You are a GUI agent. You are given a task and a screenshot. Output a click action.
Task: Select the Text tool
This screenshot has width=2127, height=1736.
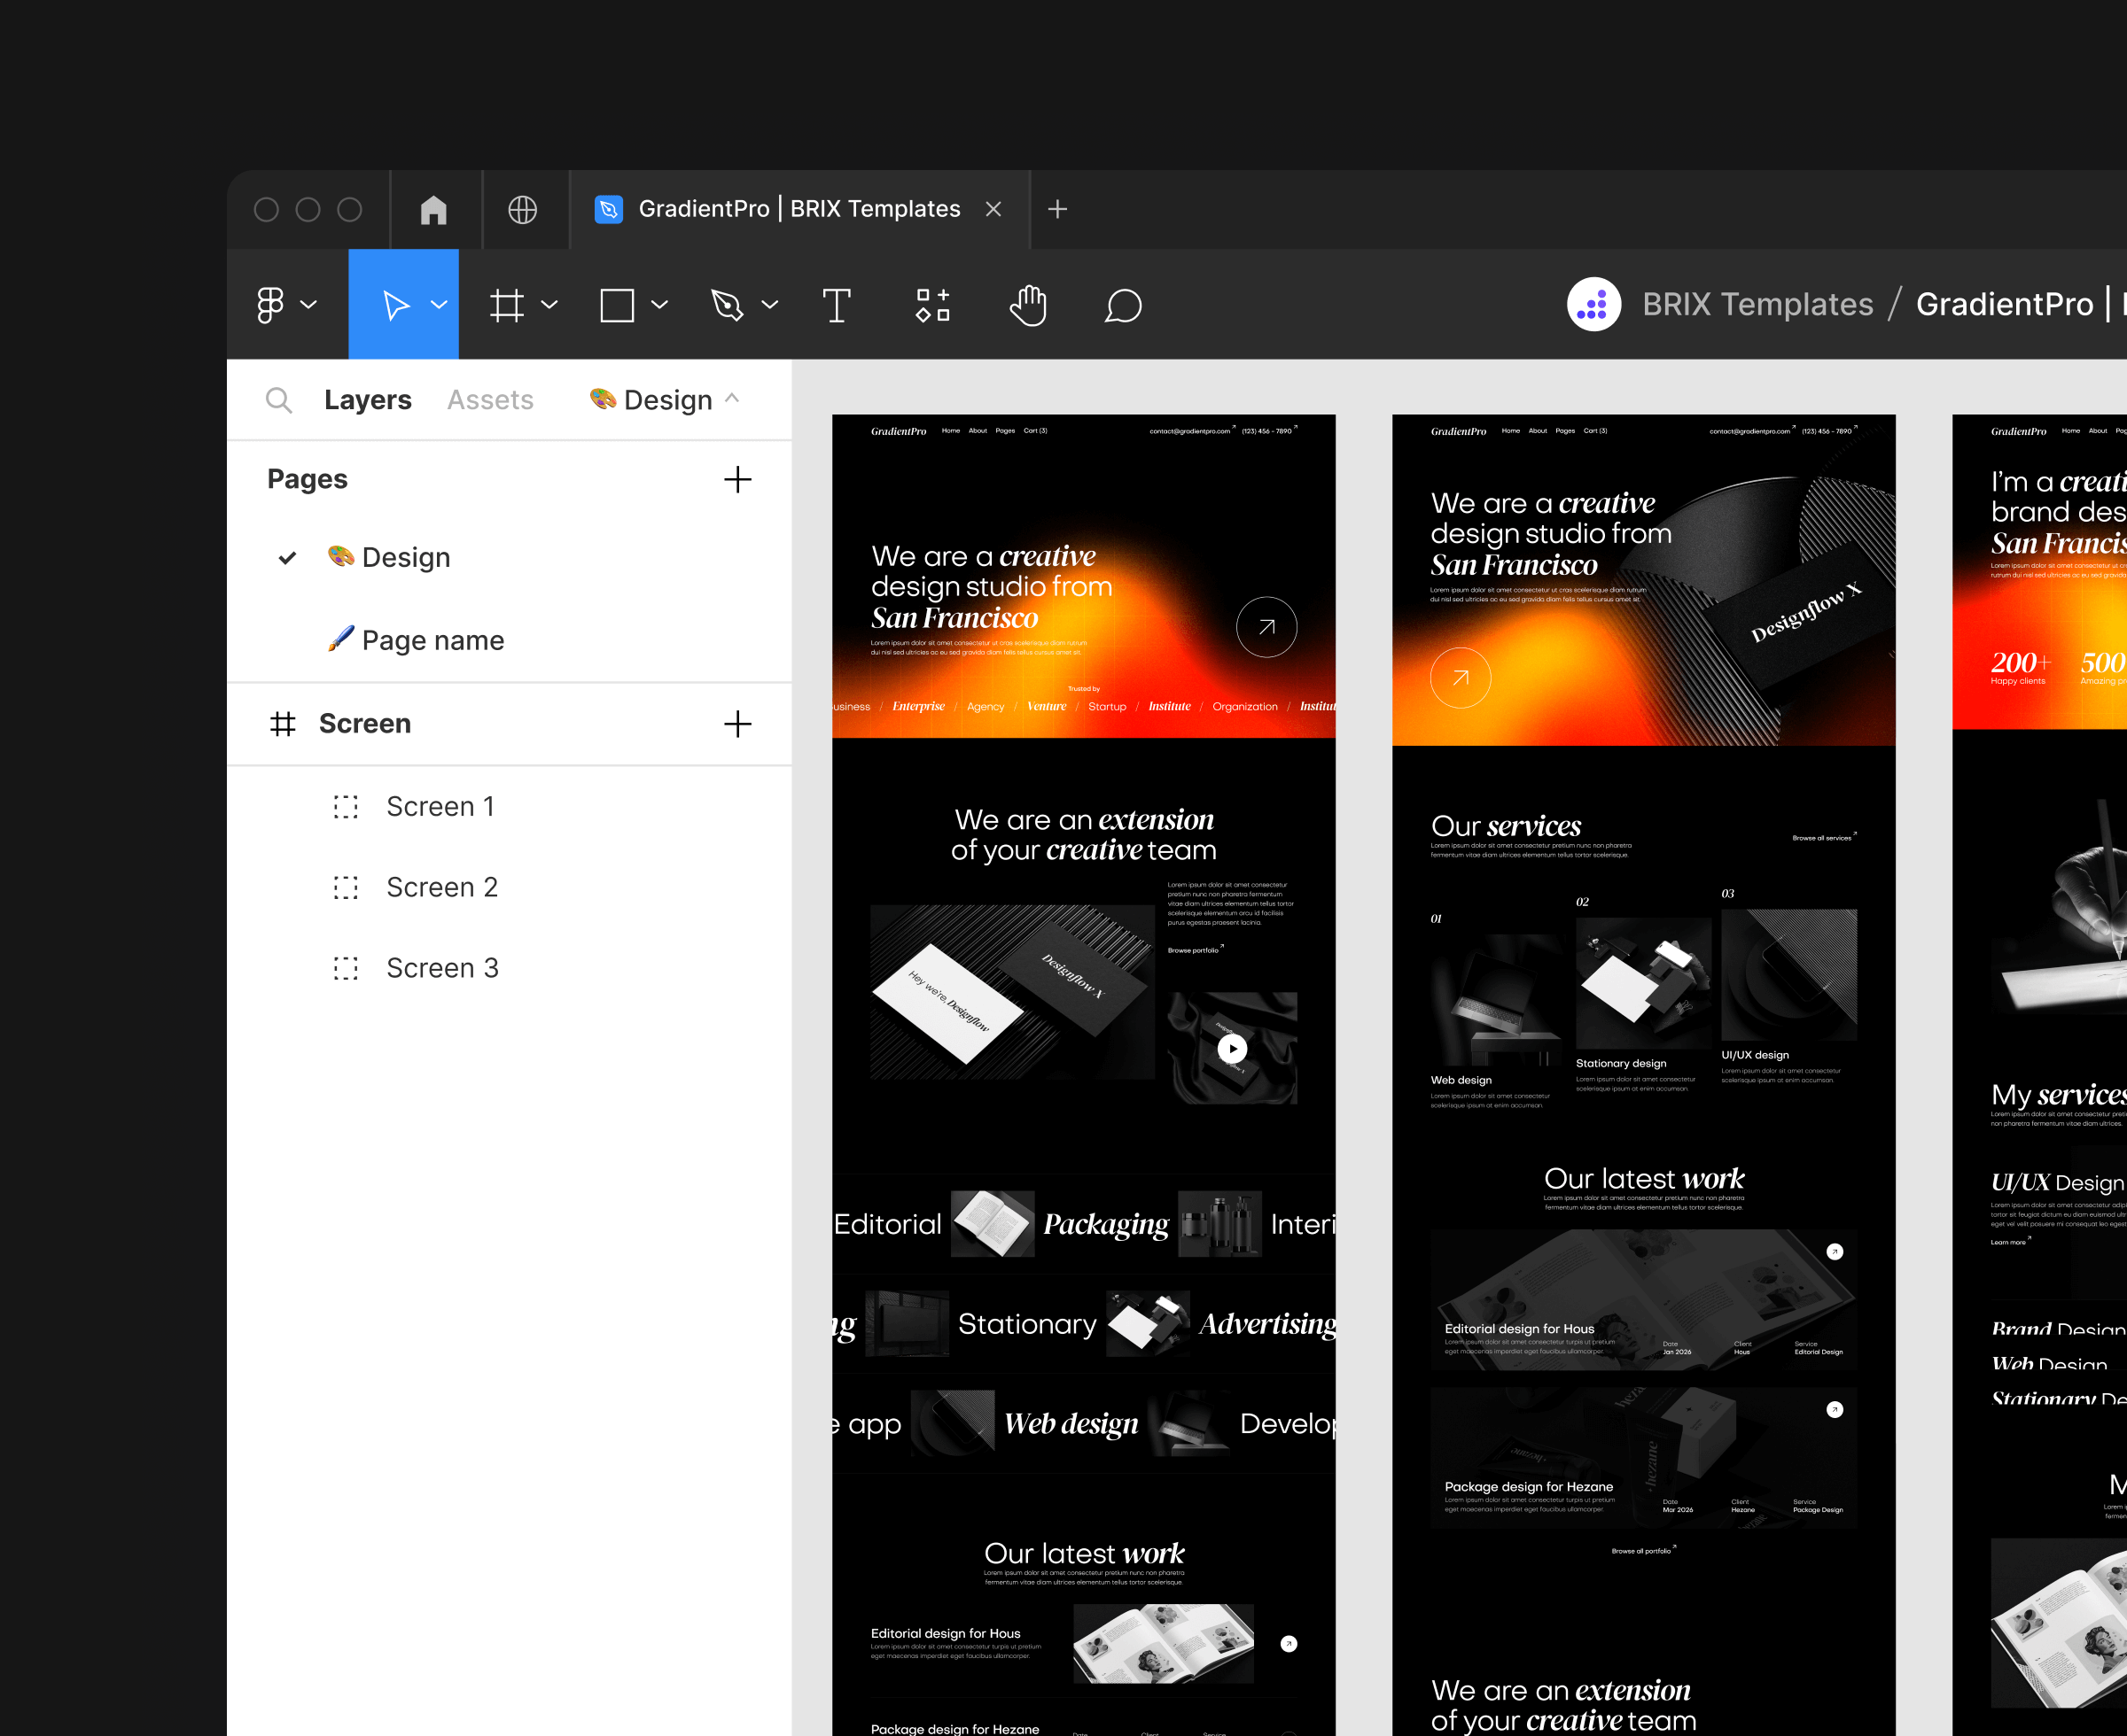point(836,305)
